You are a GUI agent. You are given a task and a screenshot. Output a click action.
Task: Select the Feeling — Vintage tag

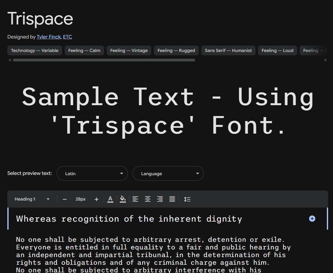point(129,50)
